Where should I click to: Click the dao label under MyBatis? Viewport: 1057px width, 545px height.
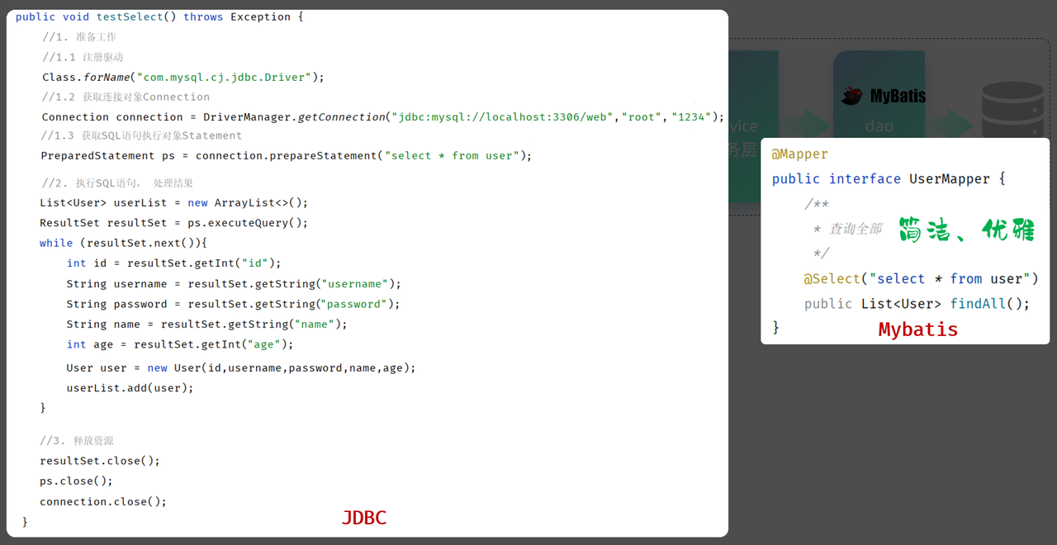click(x=879, y=126)
